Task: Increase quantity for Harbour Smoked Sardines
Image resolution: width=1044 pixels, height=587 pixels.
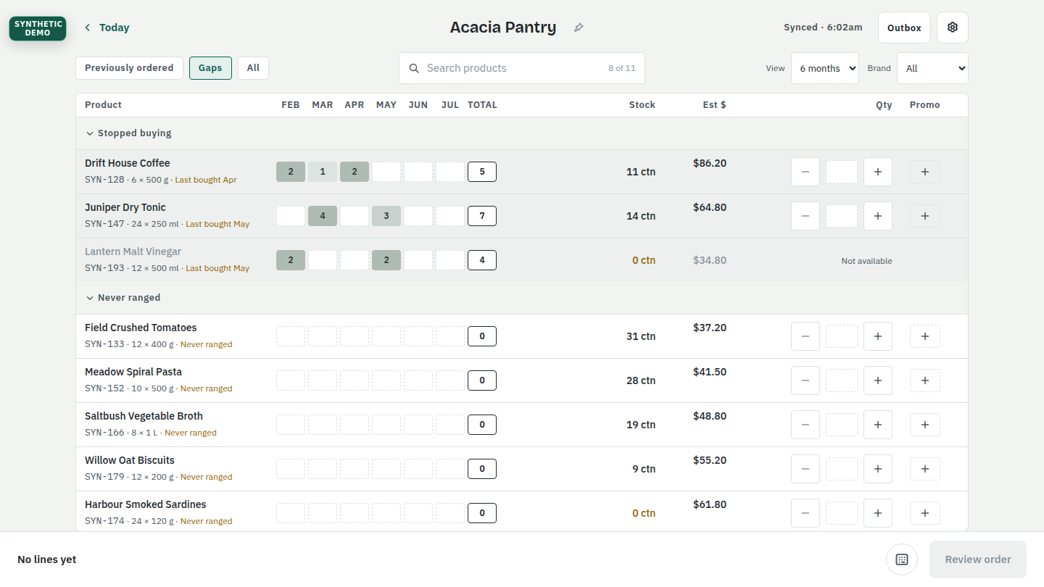Action: pyautogui.click(x=878, y=513)
